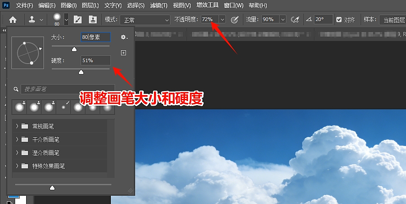
Task: Collapse the tools panel double-arrow
Action: point(4,31)
